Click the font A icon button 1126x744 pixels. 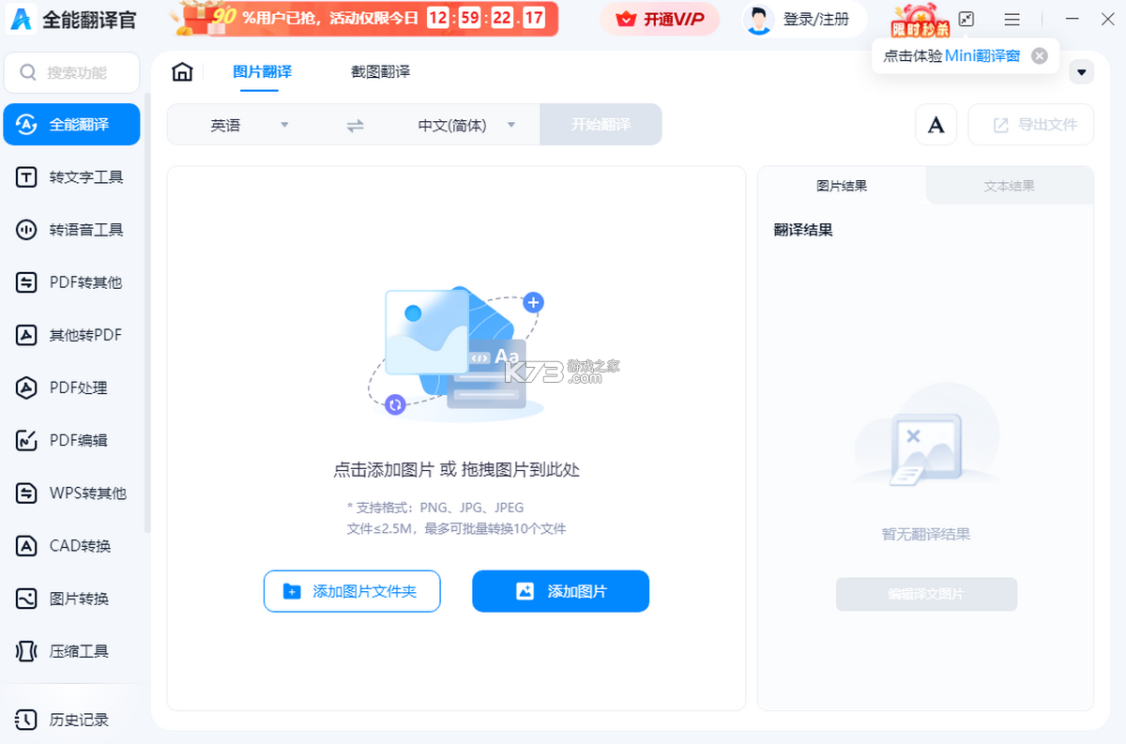click(936, 125)
